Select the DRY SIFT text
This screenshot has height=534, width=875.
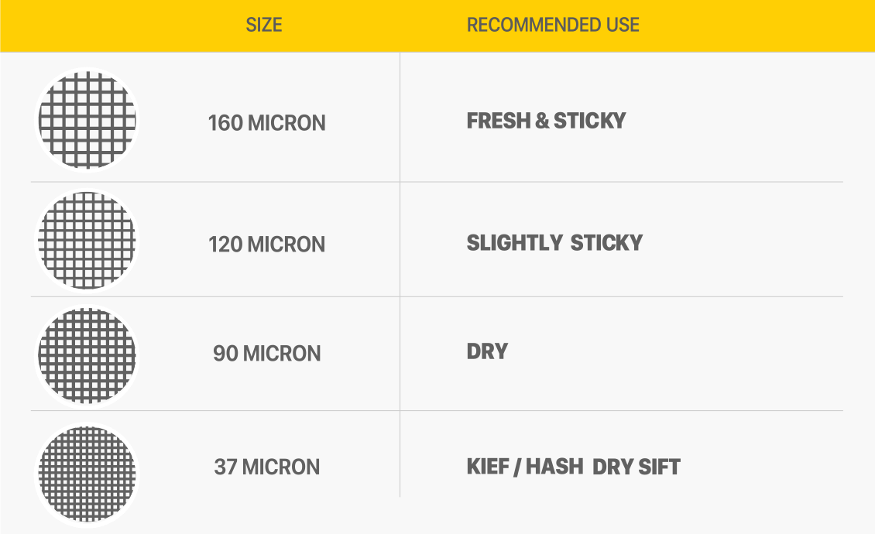click(636, 467)
